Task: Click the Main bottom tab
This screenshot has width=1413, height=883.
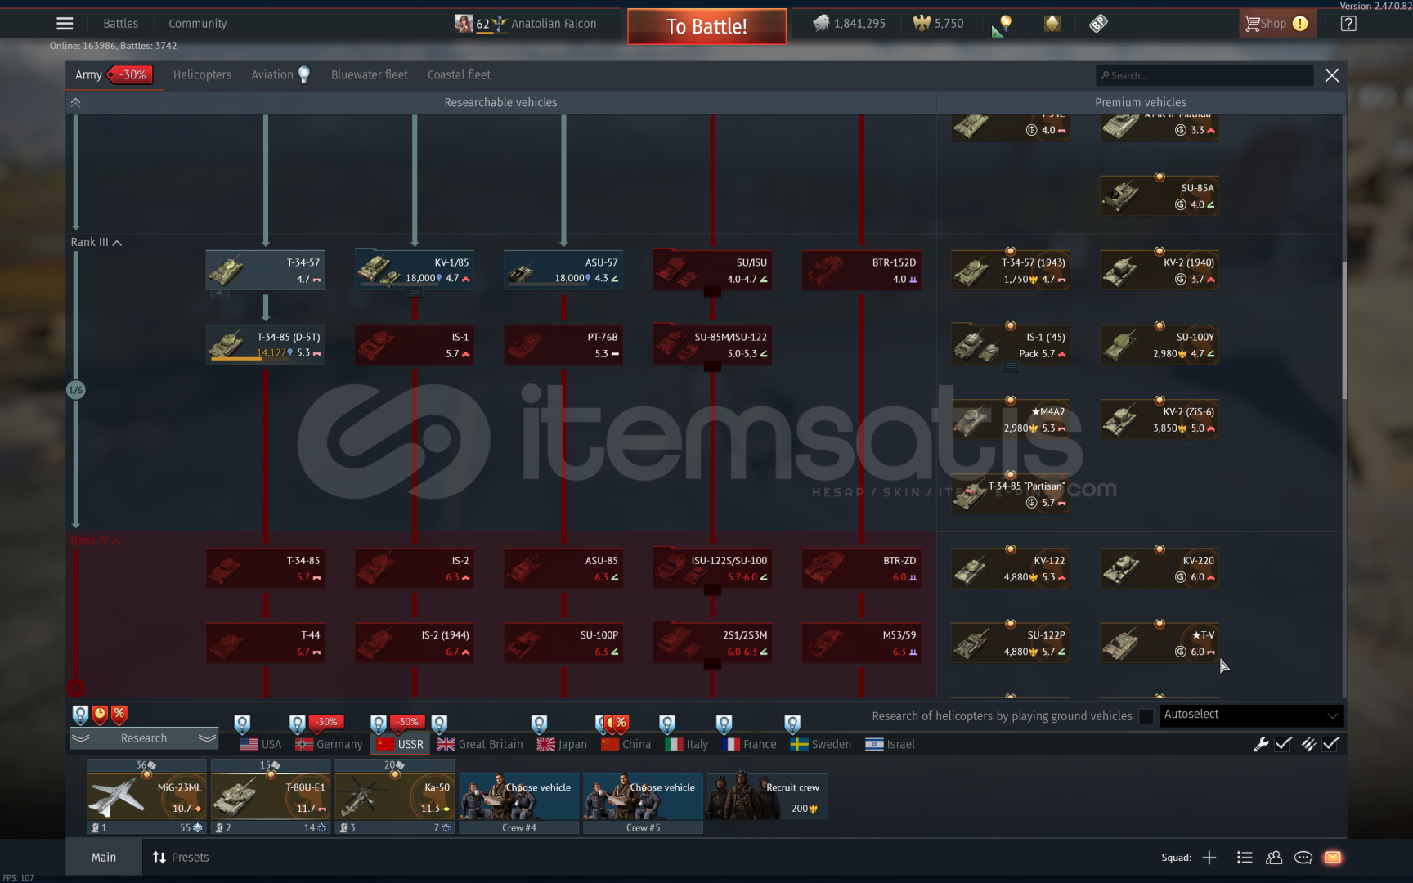Action: point(104,858)
